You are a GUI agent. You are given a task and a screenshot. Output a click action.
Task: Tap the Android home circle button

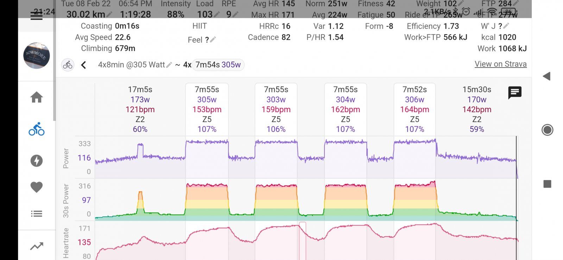point(547,130)
